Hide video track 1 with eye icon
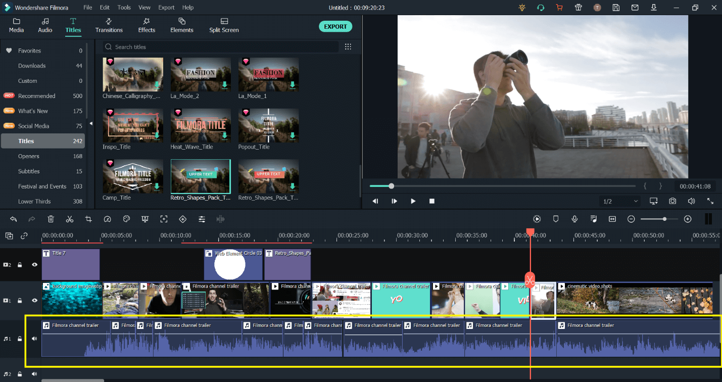Viewport: 722px width, 382px height. click(x=34, y=301)
